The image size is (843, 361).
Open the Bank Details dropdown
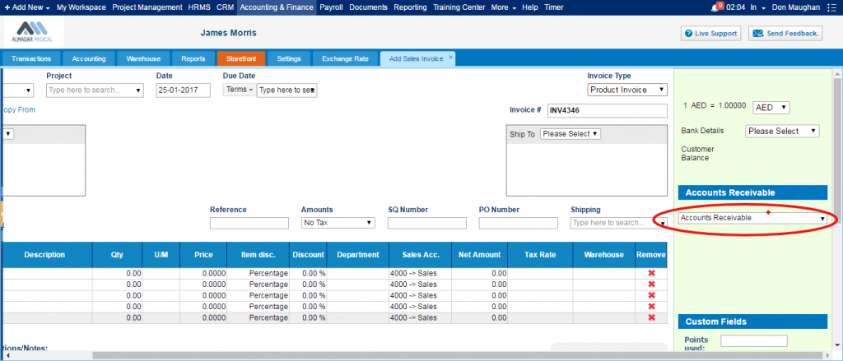pos(782,131)
